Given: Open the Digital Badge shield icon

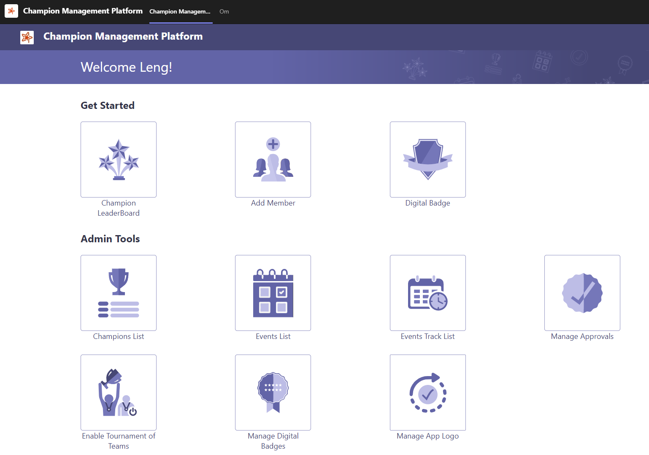Looking at the screenshot, I should (x=427, y=159).
